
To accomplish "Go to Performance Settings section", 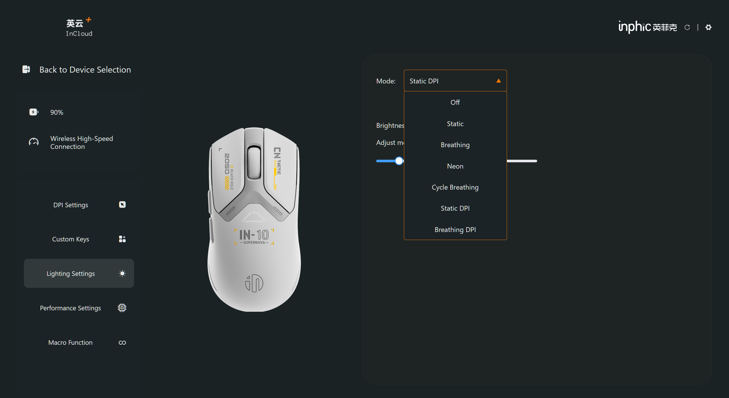I will coord(70,308).
